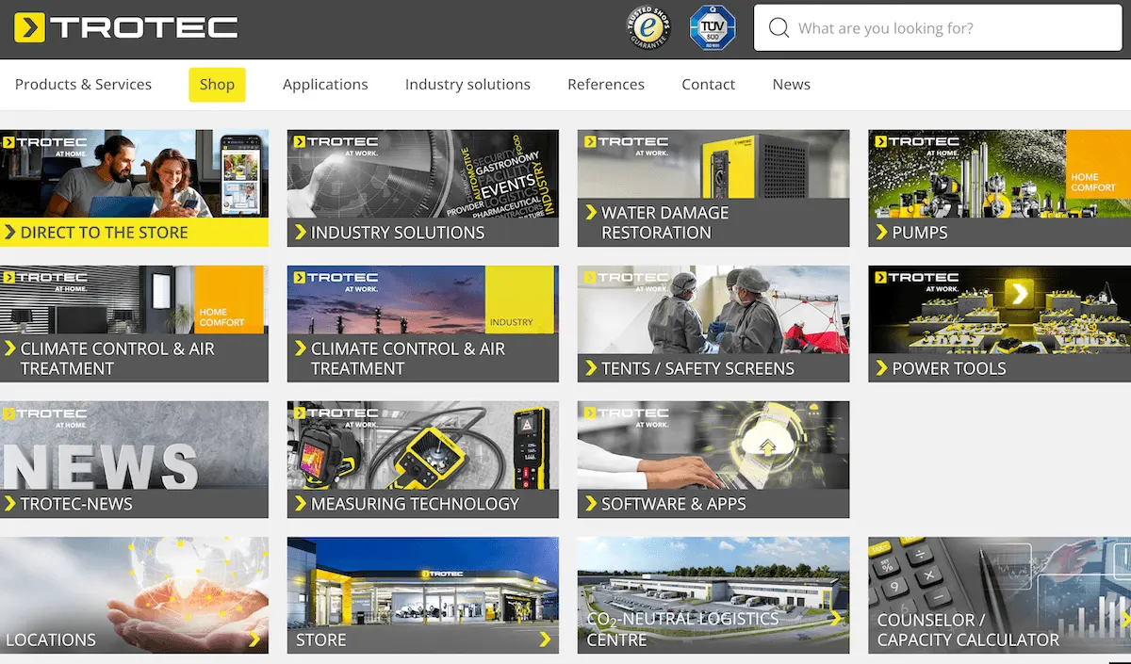
Task: Open the Pumps category tile
Action: pyautogui.click(x=999, y=188)
